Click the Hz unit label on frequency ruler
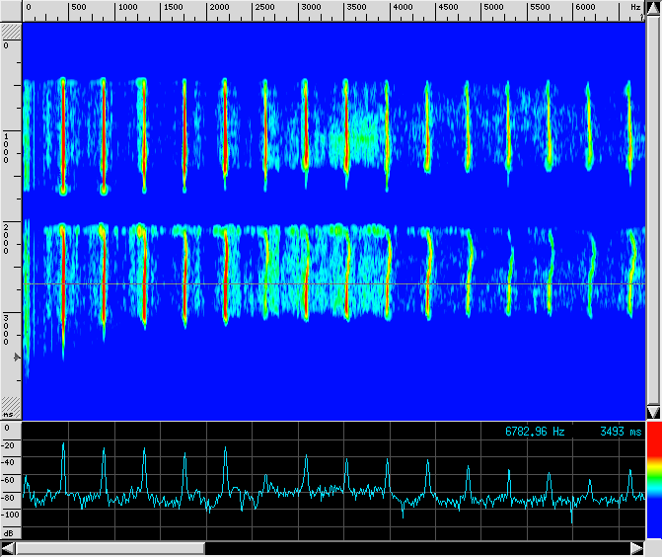Image resolution: width=662 pixels, height=557 pixels. 635,7
